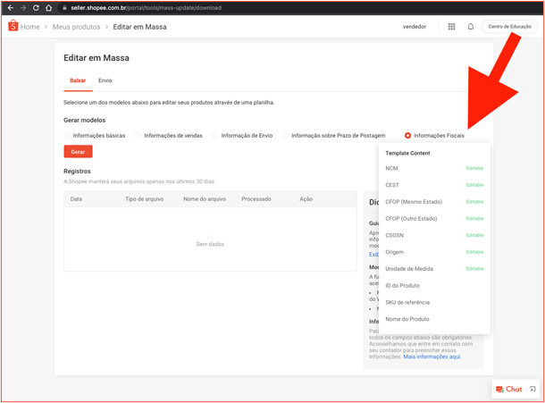Reload the page with the refresh icon
The height and width of the screenshot is (403, 545).
[36, 7]
